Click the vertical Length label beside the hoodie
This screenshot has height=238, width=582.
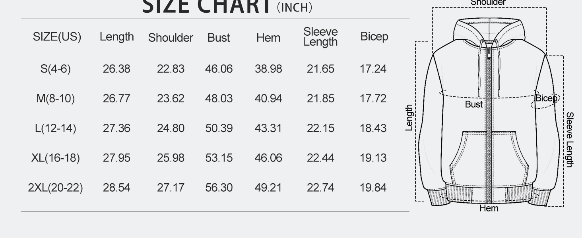click(x=409, y=118)
